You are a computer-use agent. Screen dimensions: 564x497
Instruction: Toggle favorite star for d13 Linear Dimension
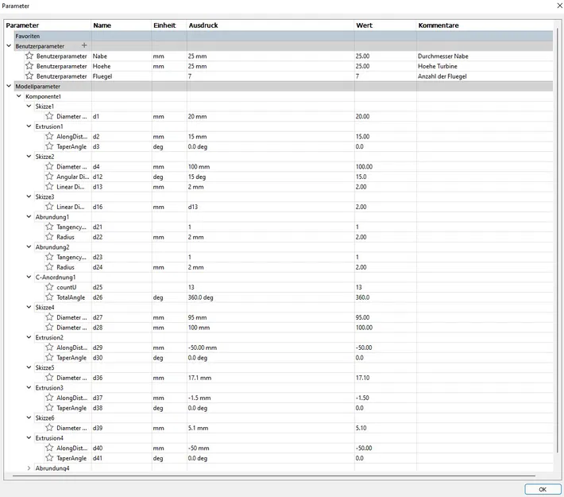49,187
